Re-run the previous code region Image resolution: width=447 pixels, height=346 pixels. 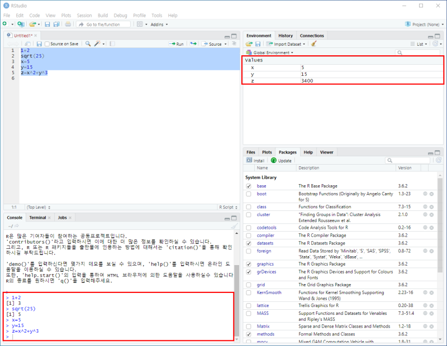[193, 44]
